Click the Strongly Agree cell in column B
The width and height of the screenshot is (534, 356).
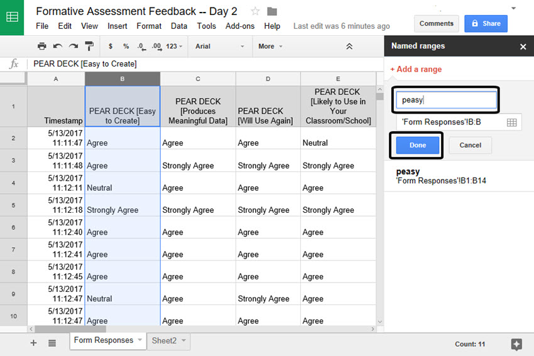(123, 205)
